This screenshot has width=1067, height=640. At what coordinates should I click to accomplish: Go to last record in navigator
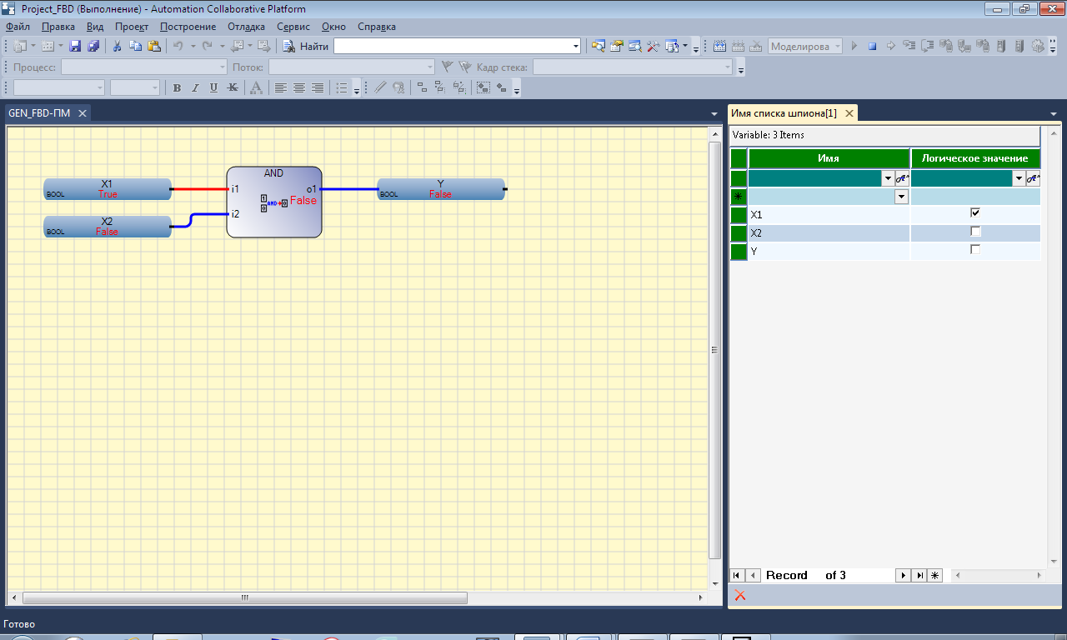point(919,575)
